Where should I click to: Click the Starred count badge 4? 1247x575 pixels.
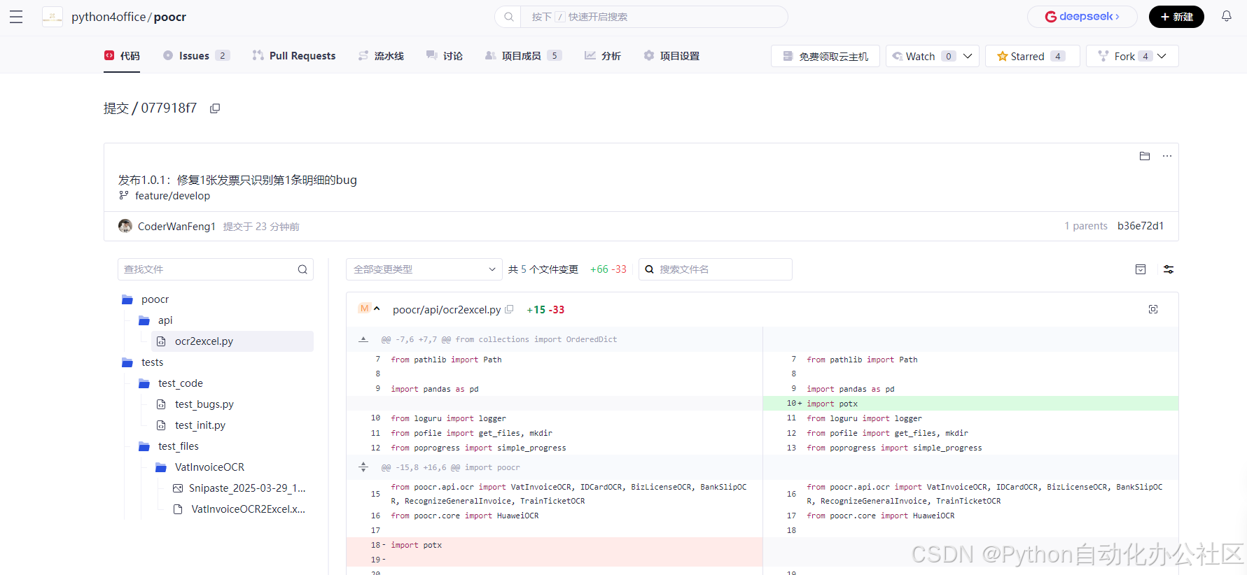pyautogui.click(x=1058, y=56)
